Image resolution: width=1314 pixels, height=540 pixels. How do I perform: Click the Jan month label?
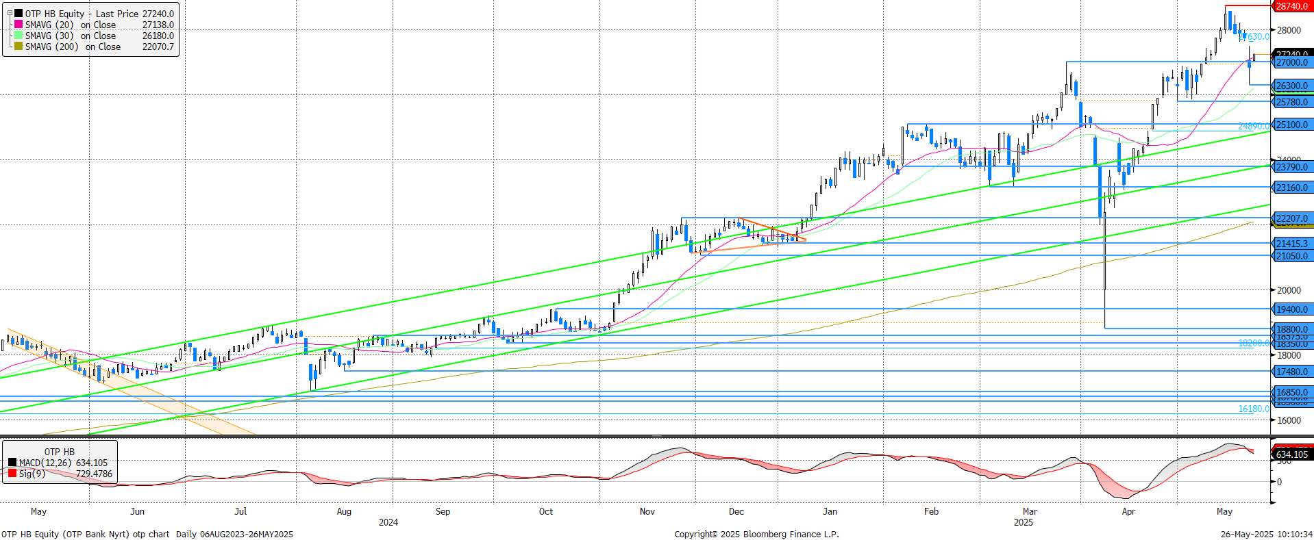tap(830, 511)
